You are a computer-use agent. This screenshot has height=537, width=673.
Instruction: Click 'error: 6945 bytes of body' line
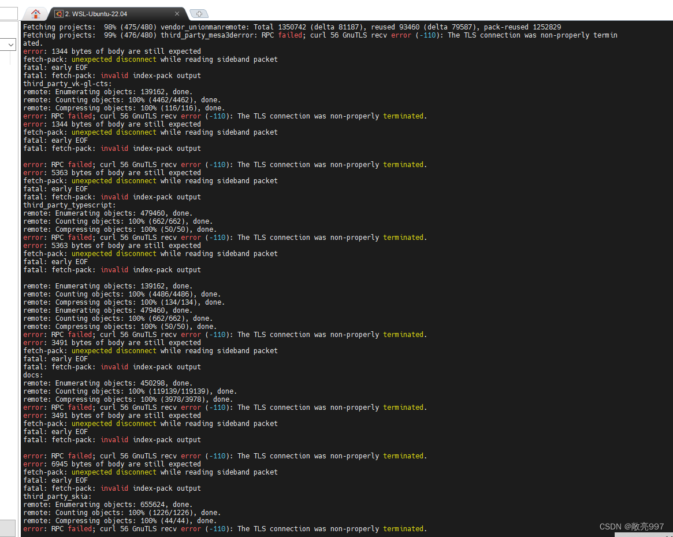(x=112, y=464)
